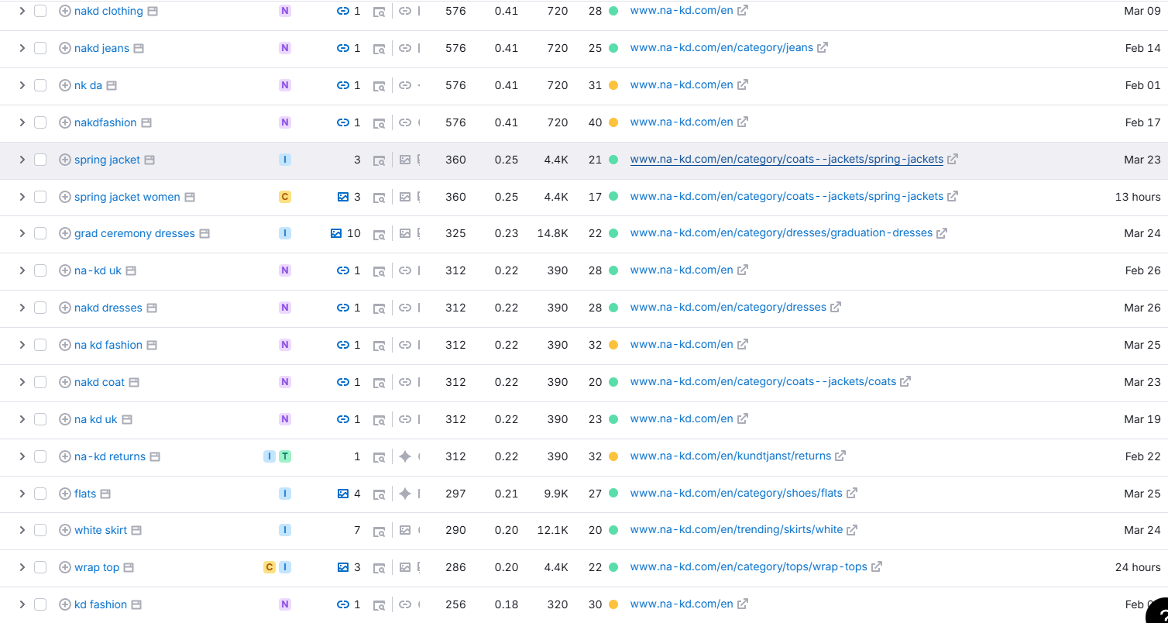Click image pack icon in flats row
This screenshot has width=1168, height=623.
pos(343,494)
